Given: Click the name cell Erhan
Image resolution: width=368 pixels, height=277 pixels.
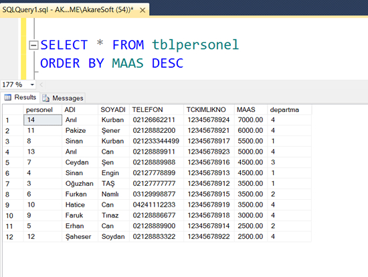Looking at the screenshot, I should click(x=80, y=226).
